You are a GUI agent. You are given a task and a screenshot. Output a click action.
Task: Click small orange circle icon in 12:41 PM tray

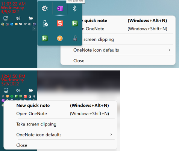(8, 96)
